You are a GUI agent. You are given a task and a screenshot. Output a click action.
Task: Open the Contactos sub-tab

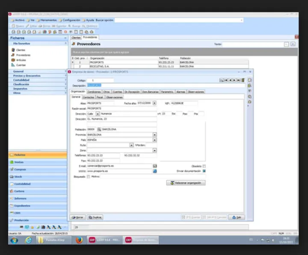click(89, 97)
